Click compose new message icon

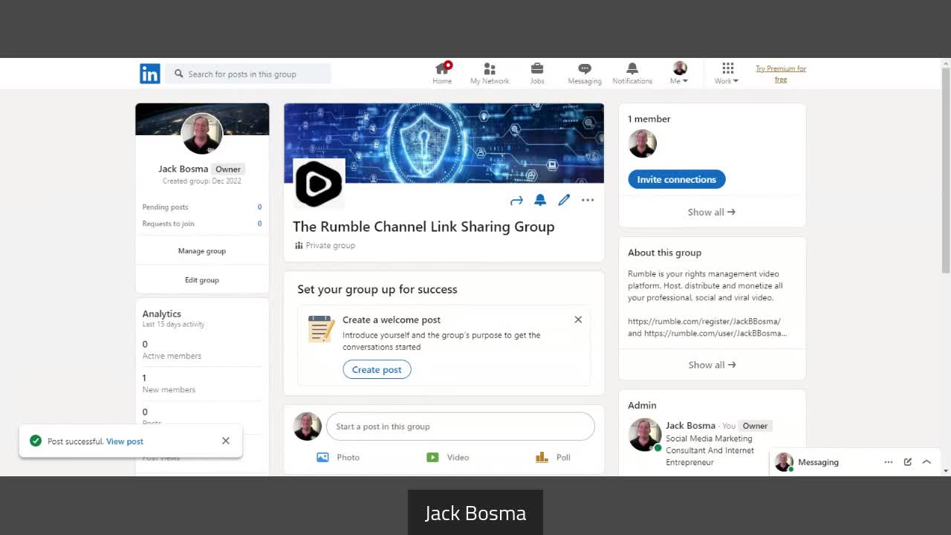coord(907,462)
